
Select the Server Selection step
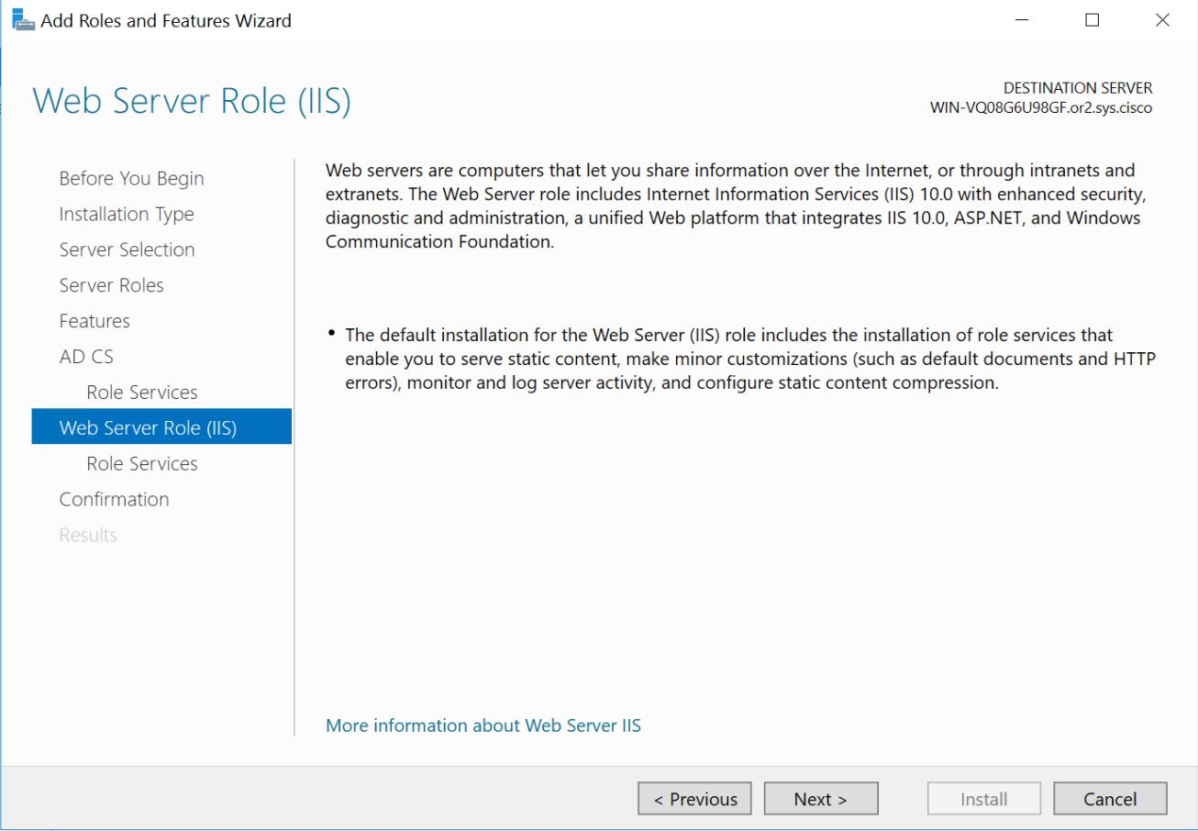127,249
